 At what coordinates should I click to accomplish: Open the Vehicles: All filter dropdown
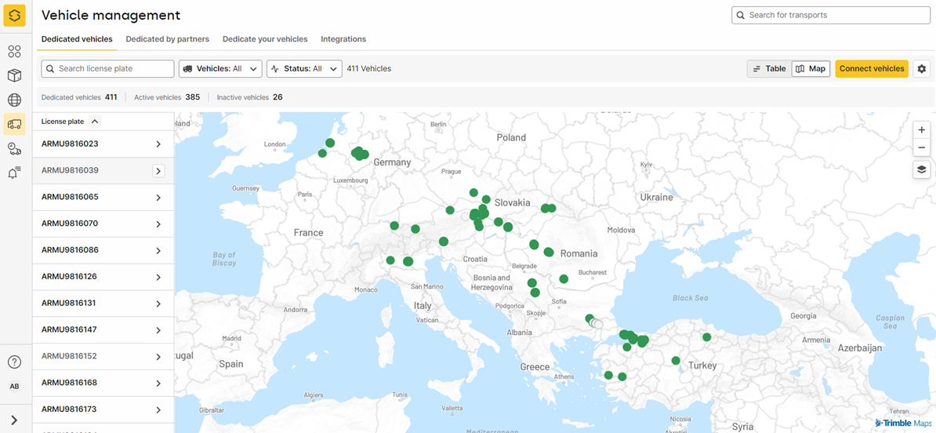pos(220,69)
